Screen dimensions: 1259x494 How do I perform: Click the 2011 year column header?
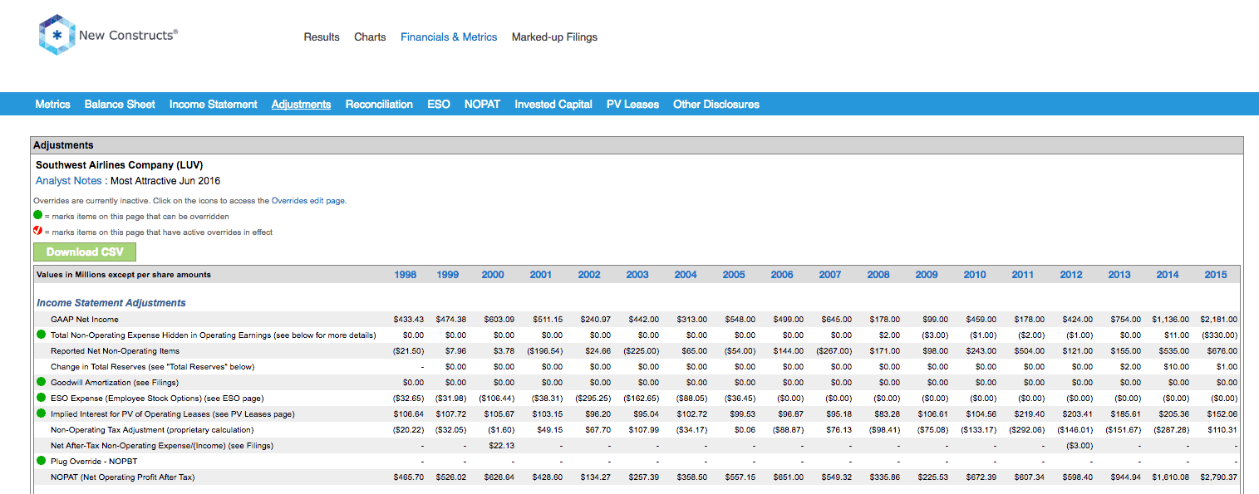[1023, 274]
